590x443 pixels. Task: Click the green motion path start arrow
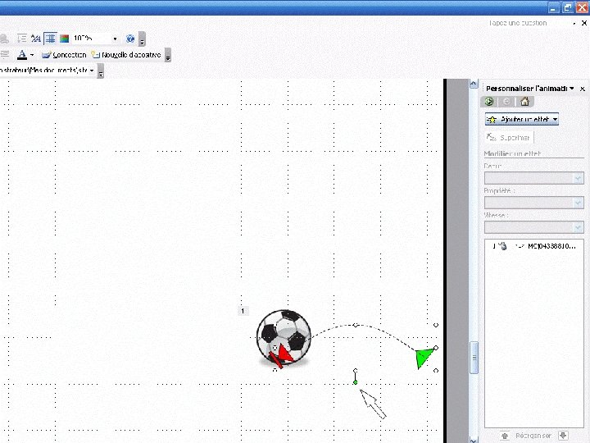tap(424, 358)
